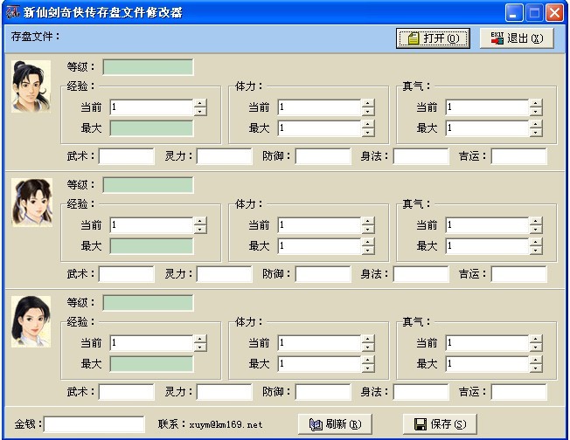This screenshot has height=440, width=570.
Task: Click first character's 等级 level field
Action: tap(148, 67)
